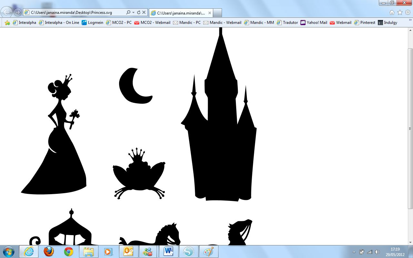This screenshot has width=413, height=258.
Task: Switch to Paint in the taskbar
Action: coord(208,252)
